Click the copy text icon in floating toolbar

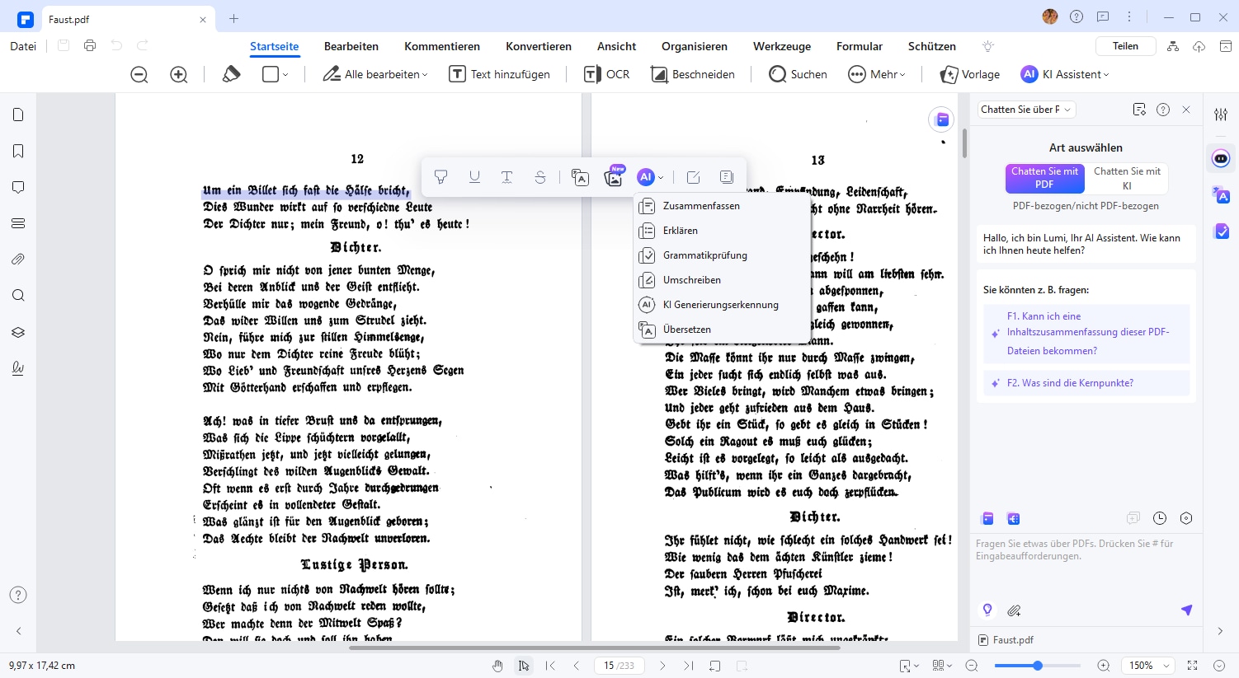727,177
